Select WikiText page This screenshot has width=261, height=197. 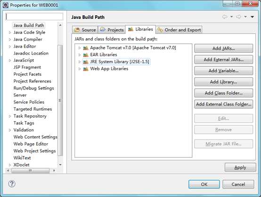point(22,158)
